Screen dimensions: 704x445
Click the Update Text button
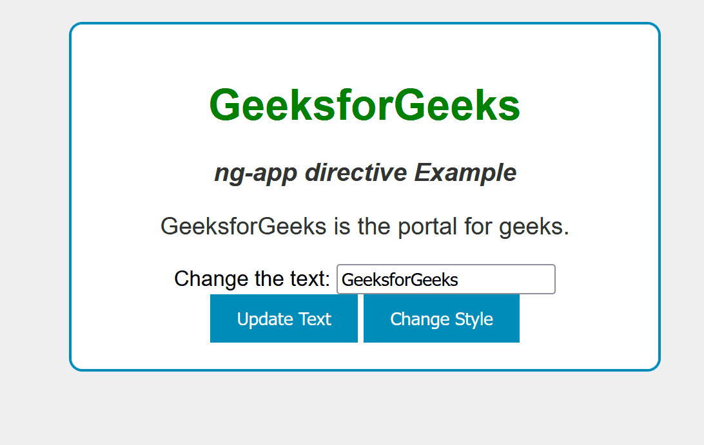pos(284,319)
